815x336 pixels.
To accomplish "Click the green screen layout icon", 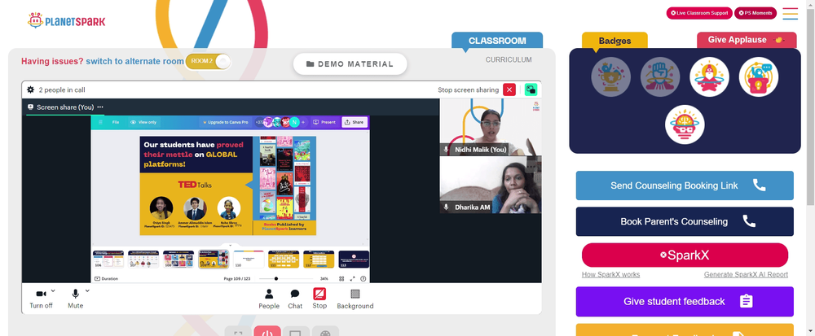I will point(531,89).
